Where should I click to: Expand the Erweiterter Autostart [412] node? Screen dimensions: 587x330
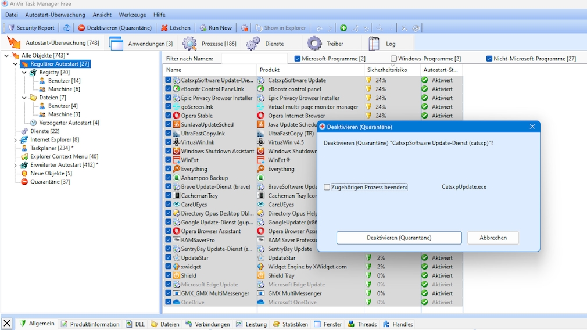click(x=15, y=165)
